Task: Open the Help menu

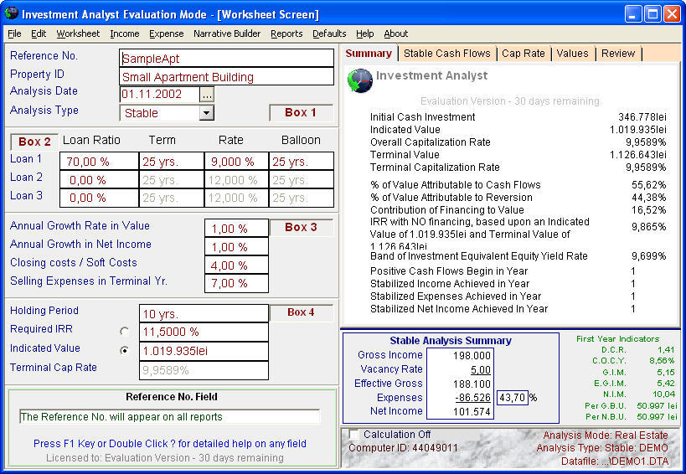Action: 365,33
